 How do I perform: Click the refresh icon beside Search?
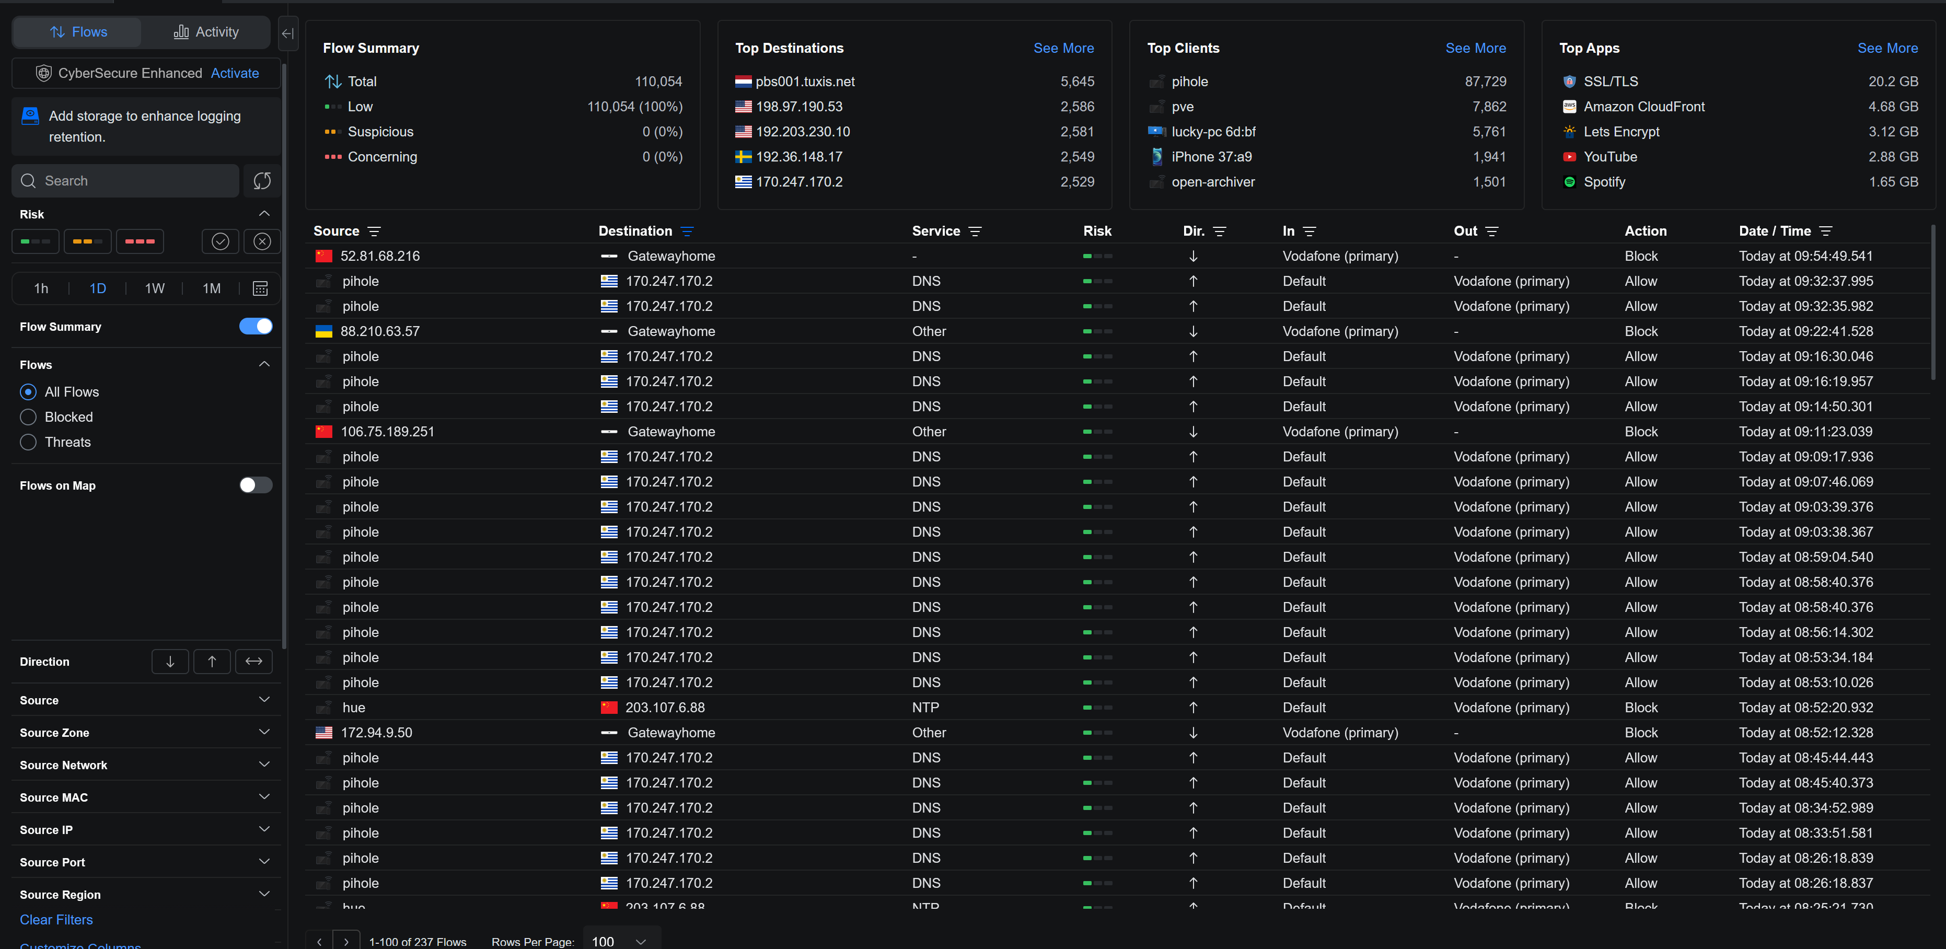[262, 181]
